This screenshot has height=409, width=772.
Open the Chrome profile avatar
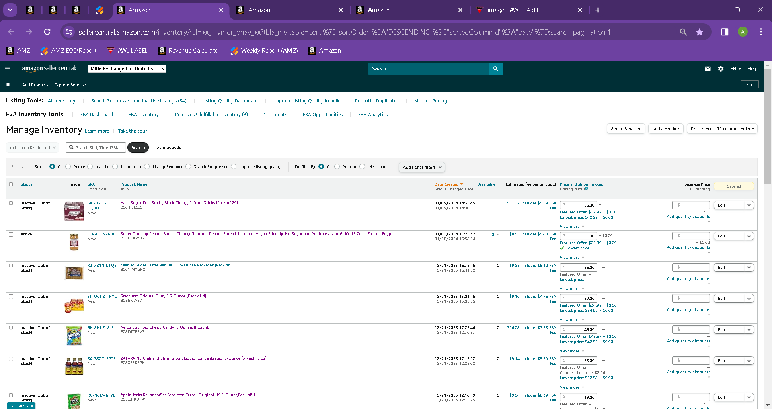point(743,32)
